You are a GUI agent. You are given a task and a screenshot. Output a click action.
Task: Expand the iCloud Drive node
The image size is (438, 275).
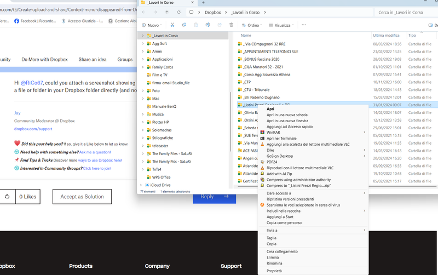141,185
